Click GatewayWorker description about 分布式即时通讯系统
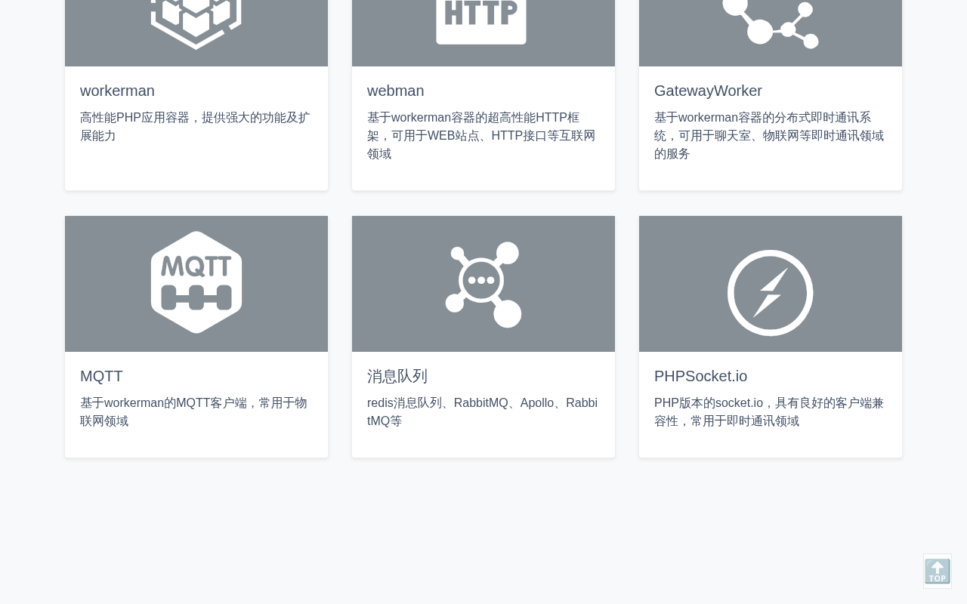The width and height of the screenshot is (967, 604). pos(769,136)
